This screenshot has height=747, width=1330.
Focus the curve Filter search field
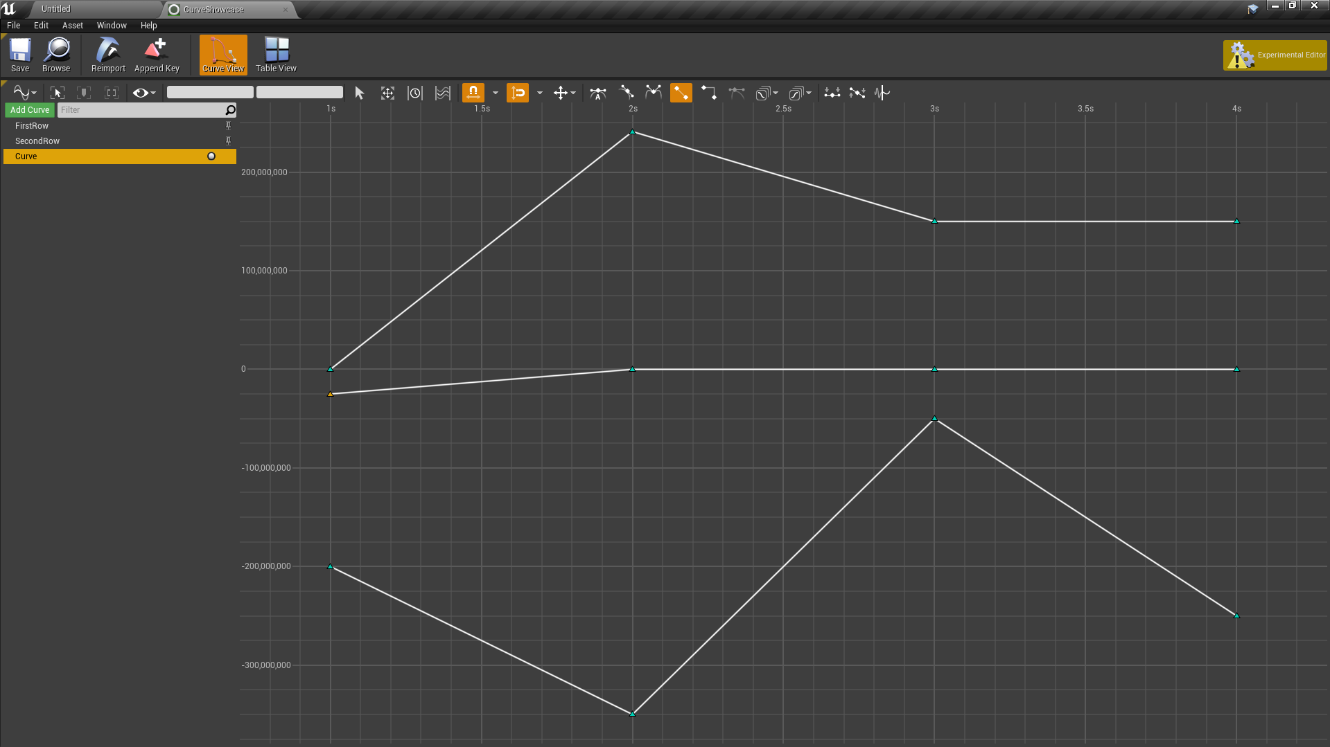point(141,110)
